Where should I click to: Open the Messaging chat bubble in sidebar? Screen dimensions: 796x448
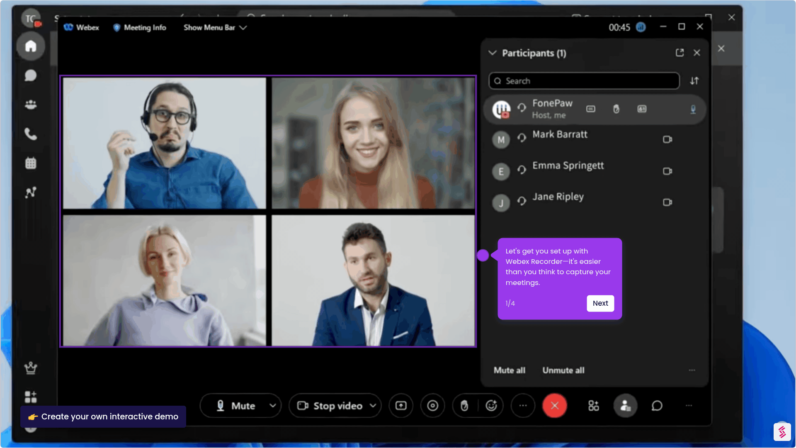click(x=31, y=75)
